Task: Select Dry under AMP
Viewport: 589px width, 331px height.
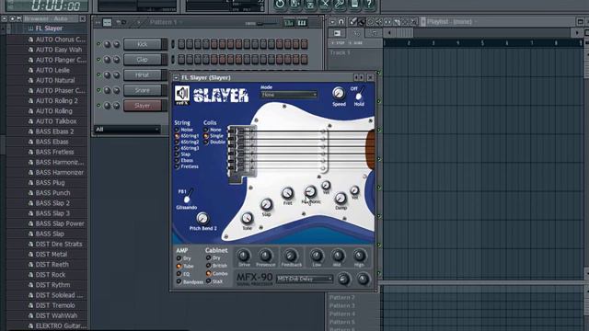Action: [184, 258]
